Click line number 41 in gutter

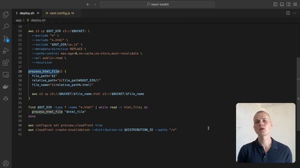(20, 130)
